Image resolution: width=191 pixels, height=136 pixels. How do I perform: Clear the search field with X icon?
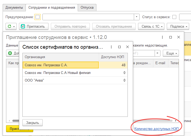(x=157, y=53)
